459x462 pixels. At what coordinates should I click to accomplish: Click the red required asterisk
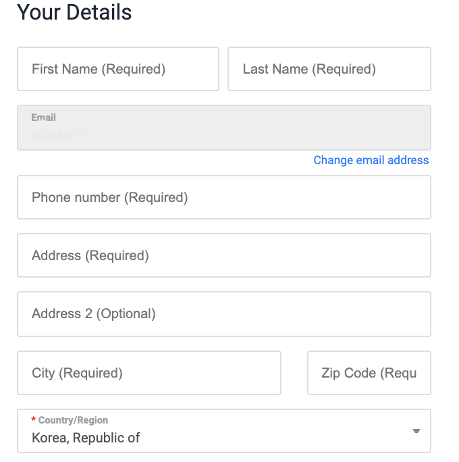[x=34, y=421]
